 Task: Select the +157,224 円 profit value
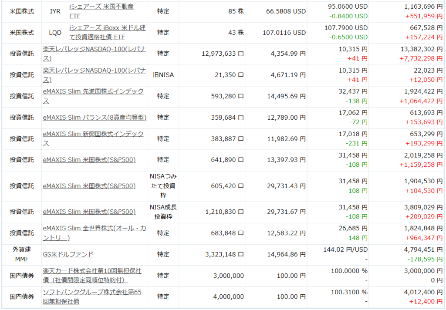tap(424, 37)
